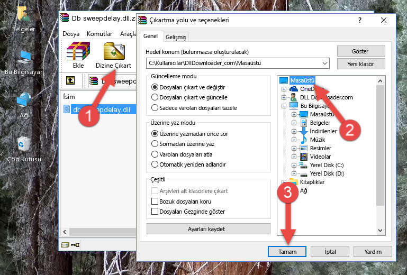
Task: Expand Yerel Disk (C:) node
Action: (x=294, y=165)
